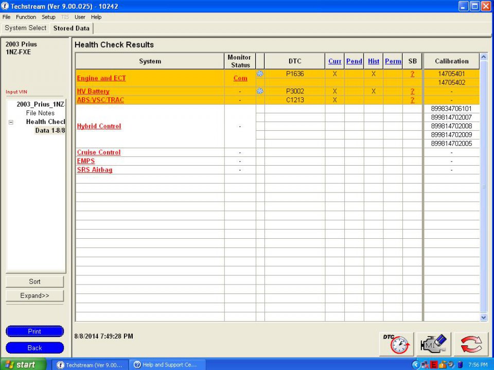Open the Windows start menu
The height and width of the screenshot is (370, 494).
pyautogui.click(x=23, y=365)
